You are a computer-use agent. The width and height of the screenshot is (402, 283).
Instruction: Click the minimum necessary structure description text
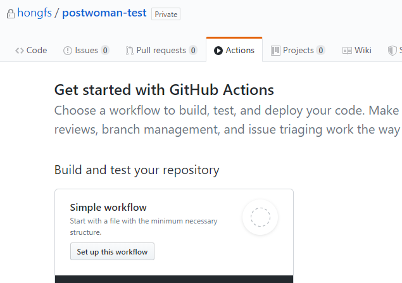[x=144, y=227]
